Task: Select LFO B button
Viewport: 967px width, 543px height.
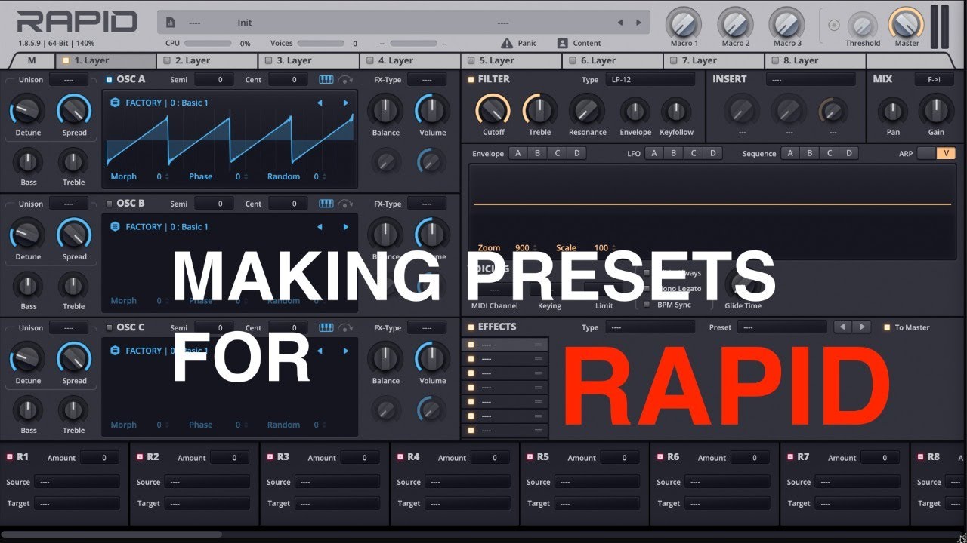Action: click(x=674, y=153)
